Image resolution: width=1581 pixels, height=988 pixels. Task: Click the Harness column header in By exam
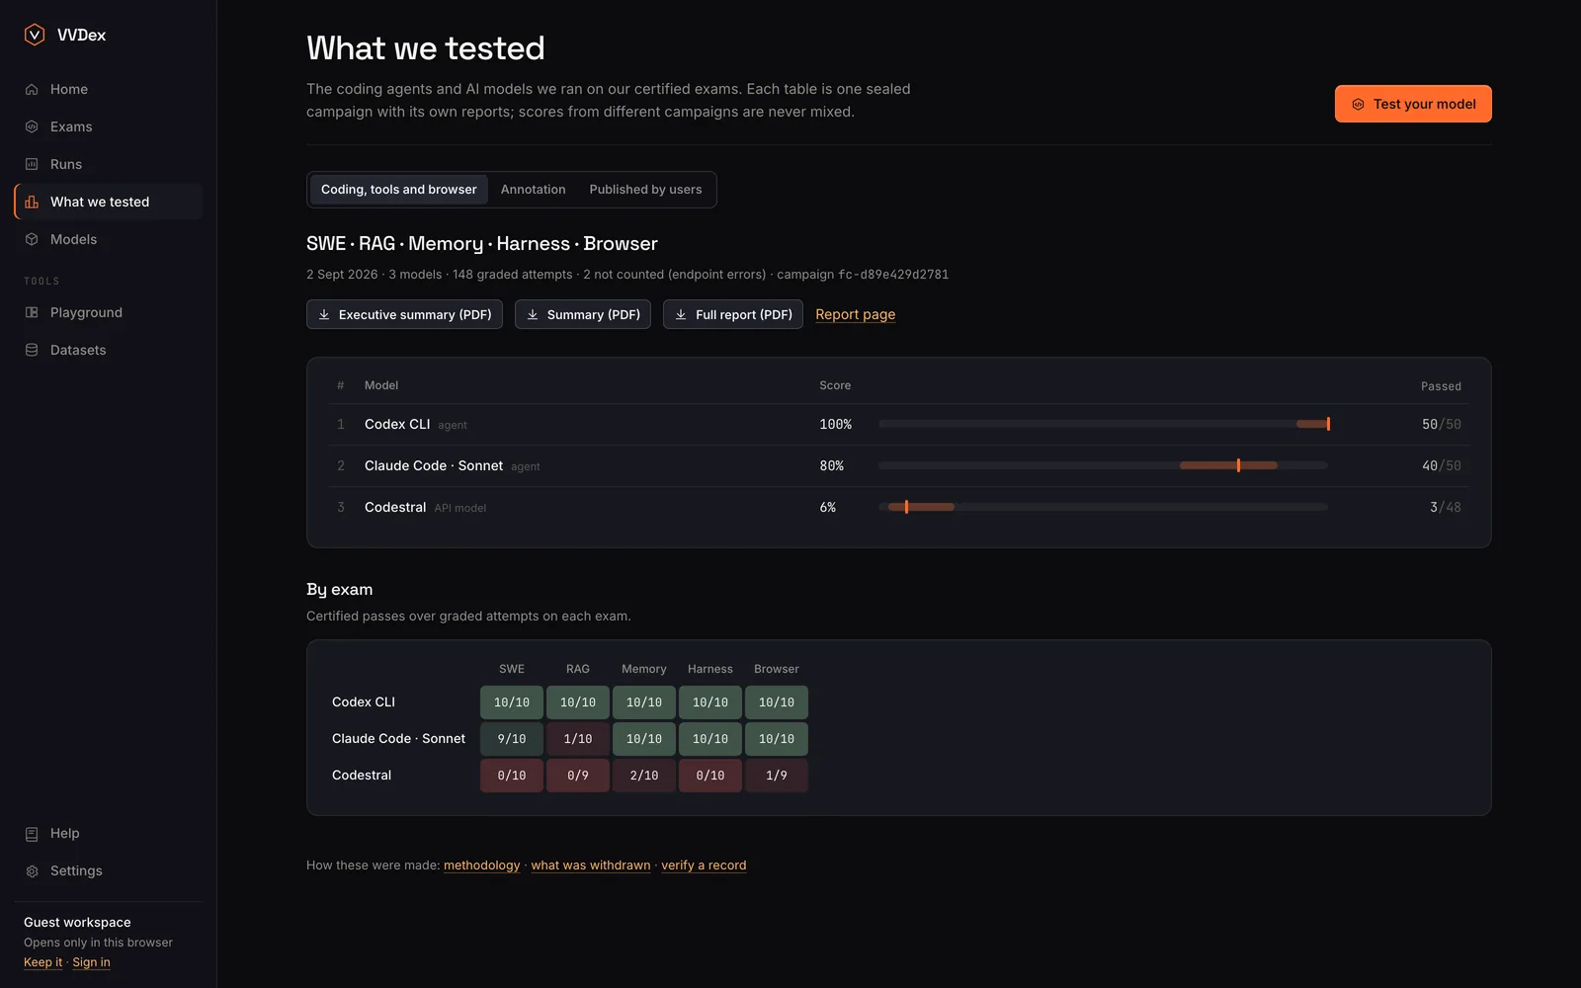coord(710,669)
